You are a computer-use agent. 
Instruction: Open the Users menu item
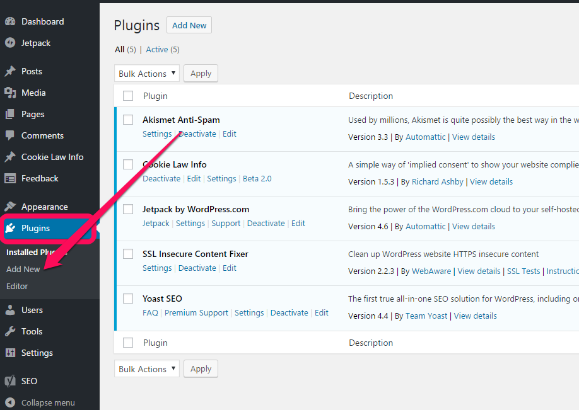click(32, 310)
